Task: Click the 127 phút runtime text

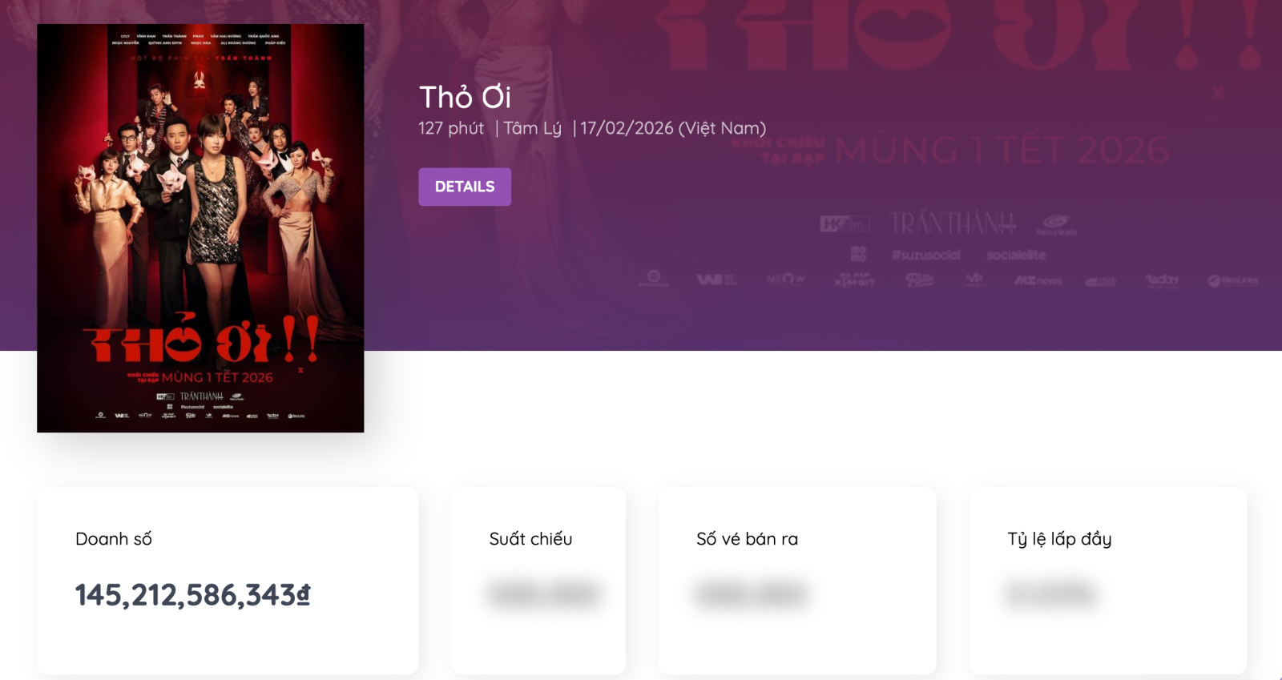Action: click(451, 128)
